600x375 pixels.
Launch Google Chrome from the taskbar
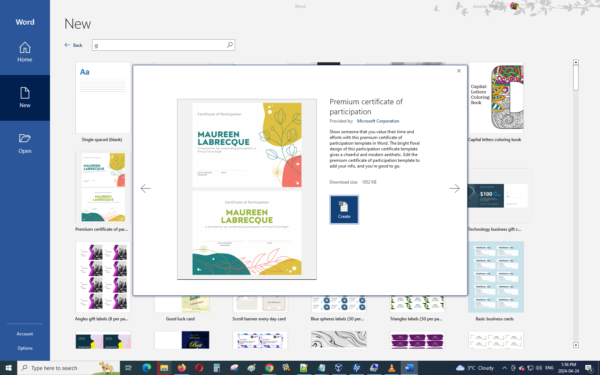click(269, 368)
